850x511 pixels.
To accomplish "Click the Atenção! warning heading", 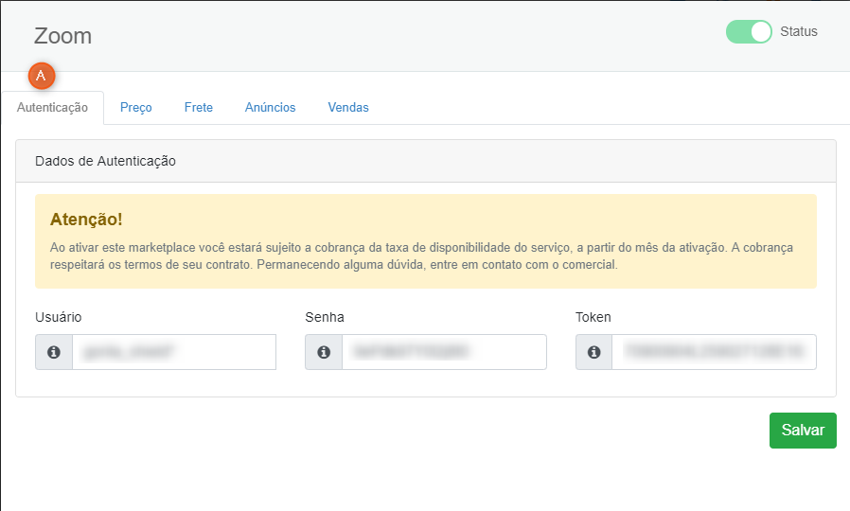I will pyautogui.click(x=86, y=220).
